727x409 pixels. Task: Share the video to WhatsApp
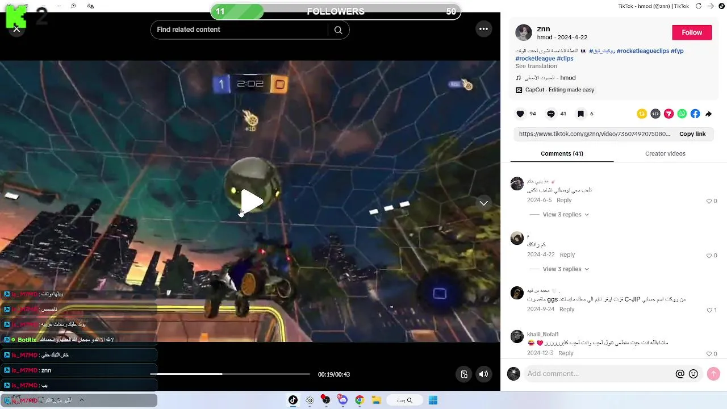[x=682, y=114]
